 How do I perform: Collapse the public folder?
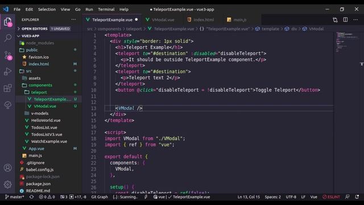point(49,50)
